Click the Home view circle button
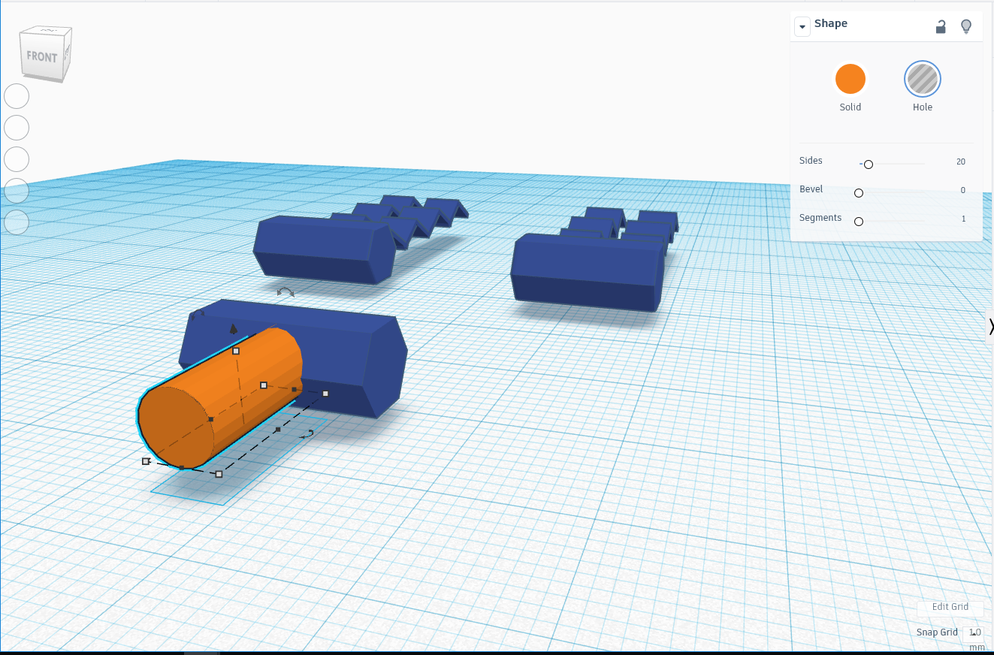This screenshot has height=655, width=994. pos(17,96)
